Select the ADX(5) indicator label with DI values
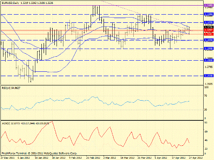 [25, 123]
